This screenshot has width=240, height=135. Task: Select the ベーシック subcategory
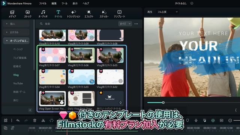pyautogui.click(x=18, y=49)
